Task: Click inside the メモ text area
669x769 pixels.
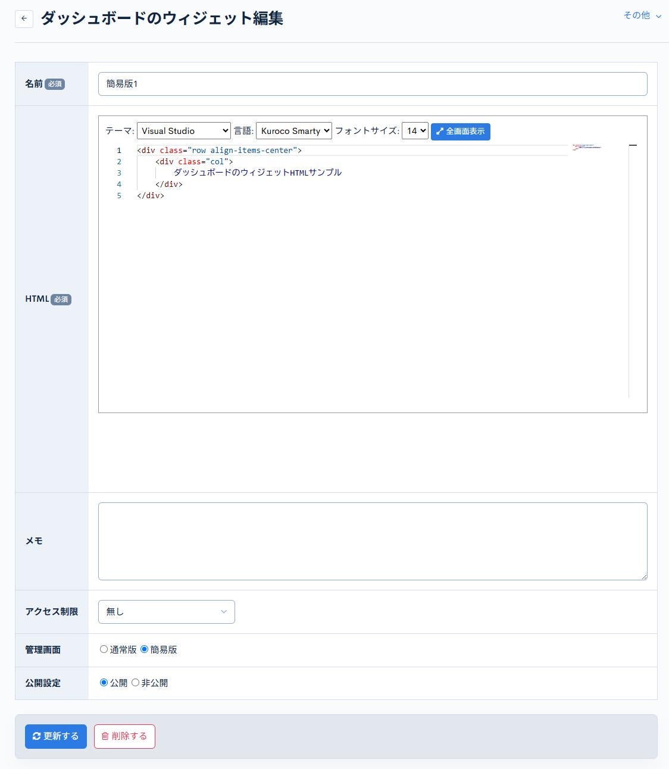Action: pos(373,540)
